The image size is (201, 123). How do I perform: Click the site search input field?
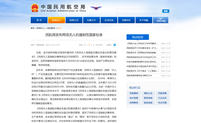pos(139,11)
